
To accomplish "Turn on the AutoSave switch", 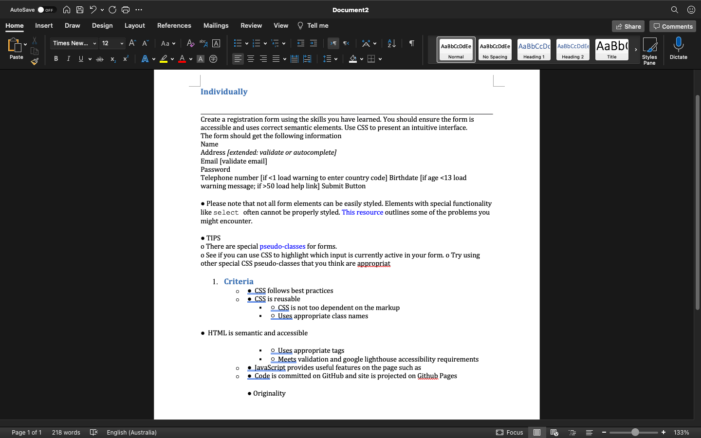I will coord(47,10).
